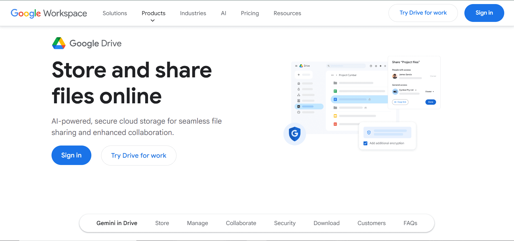Toggle the Add additional encryption checkbox

(365, 143)
